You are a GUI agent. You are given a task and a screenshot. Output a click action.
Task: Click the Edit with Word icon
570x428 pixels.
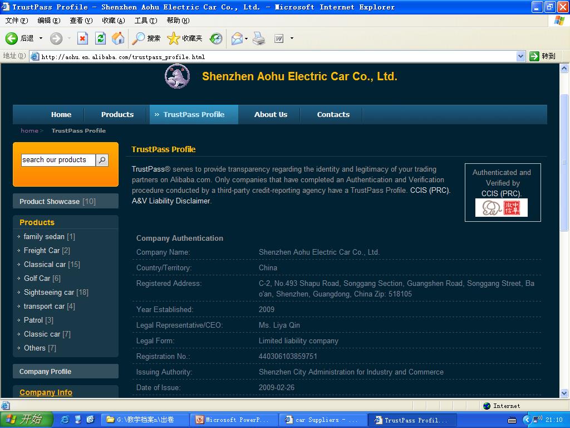(x=279, y=38)
